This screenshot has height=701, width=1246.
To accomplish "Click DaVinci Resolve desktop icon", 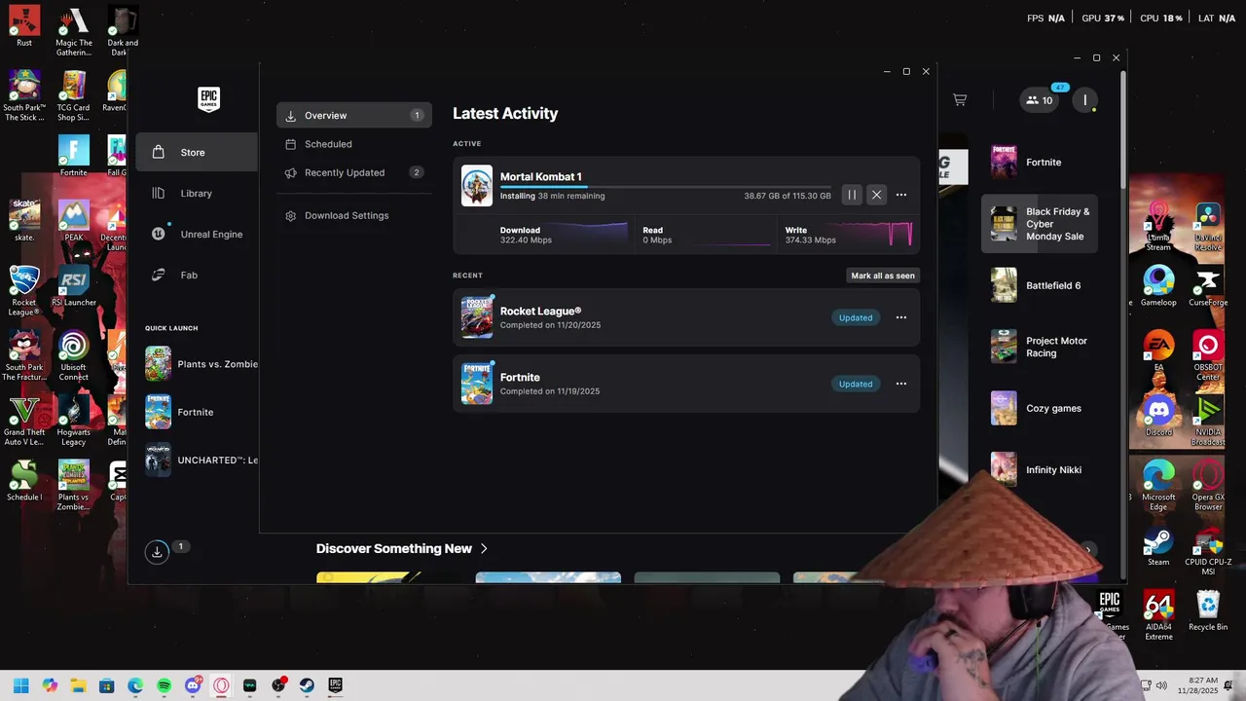I will coord(1208,226).
